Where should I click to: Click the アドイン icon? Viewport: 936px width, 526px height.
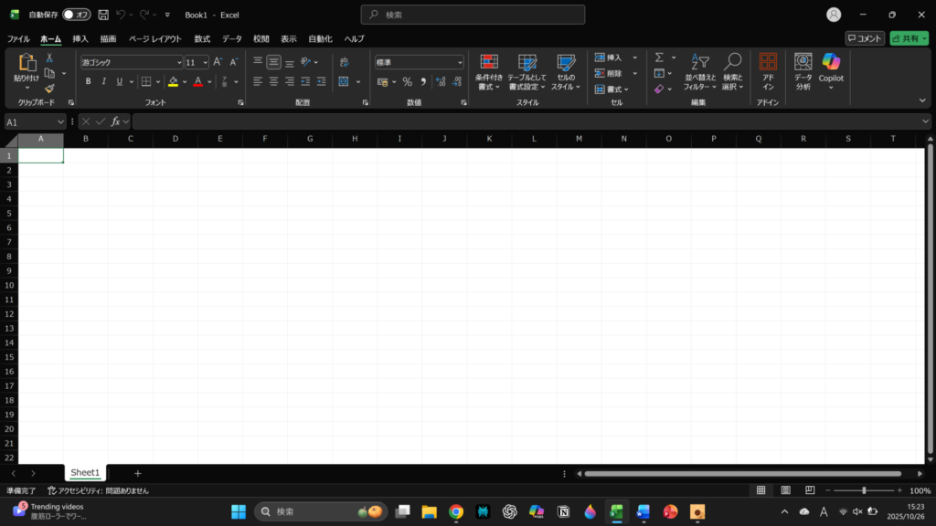pos(768,68)
